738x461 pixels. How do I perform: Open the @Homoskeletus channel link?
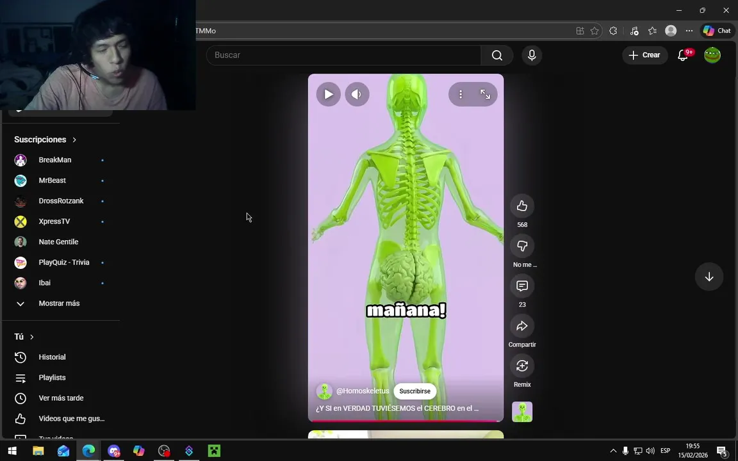363,391
